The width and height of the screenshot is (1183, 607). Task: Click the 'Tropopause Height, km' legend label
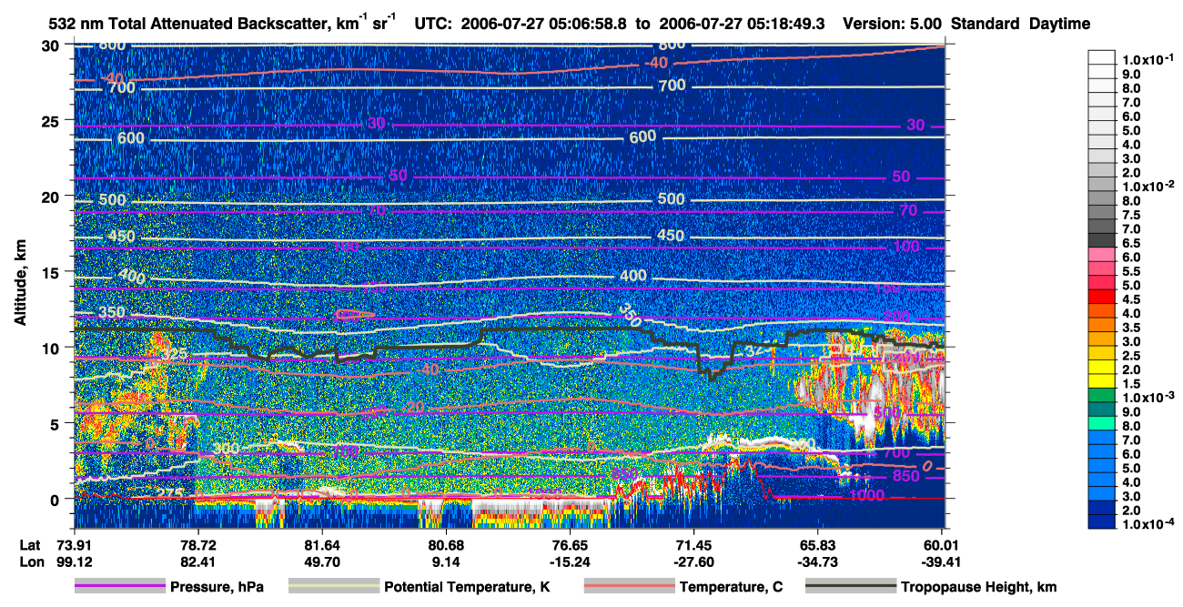pos(979,588)
